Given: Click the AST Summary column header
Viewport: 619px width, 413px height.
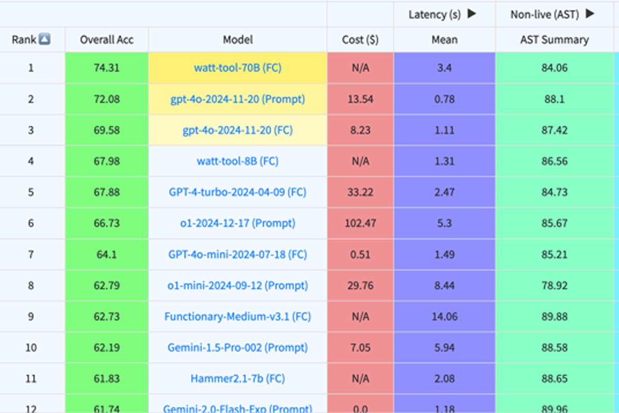Looking at the screenshot, I should pyautogui.click(x=555, y=40).
